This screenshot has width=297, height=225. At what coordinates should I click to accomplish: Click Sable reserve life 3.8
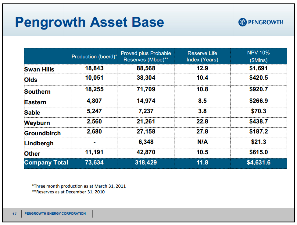point(202,111)
